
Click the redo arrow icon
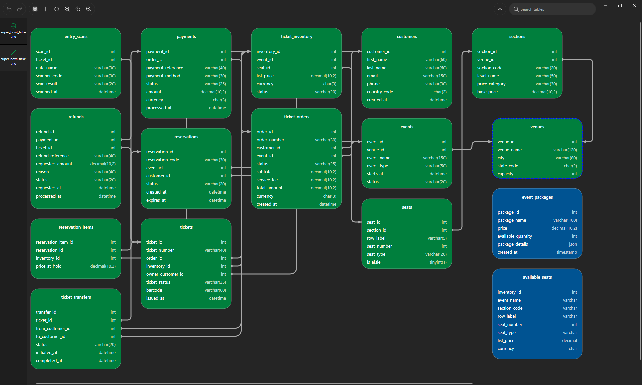20,9
